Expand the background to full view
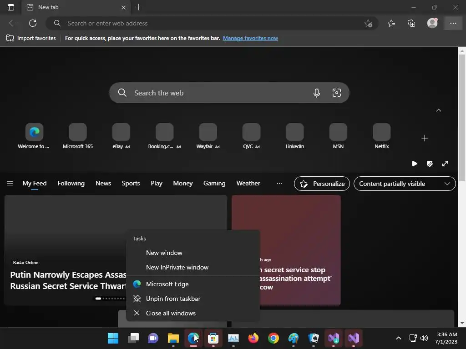Viewport: 466px width, 349px height. click(x=445, y=164)
